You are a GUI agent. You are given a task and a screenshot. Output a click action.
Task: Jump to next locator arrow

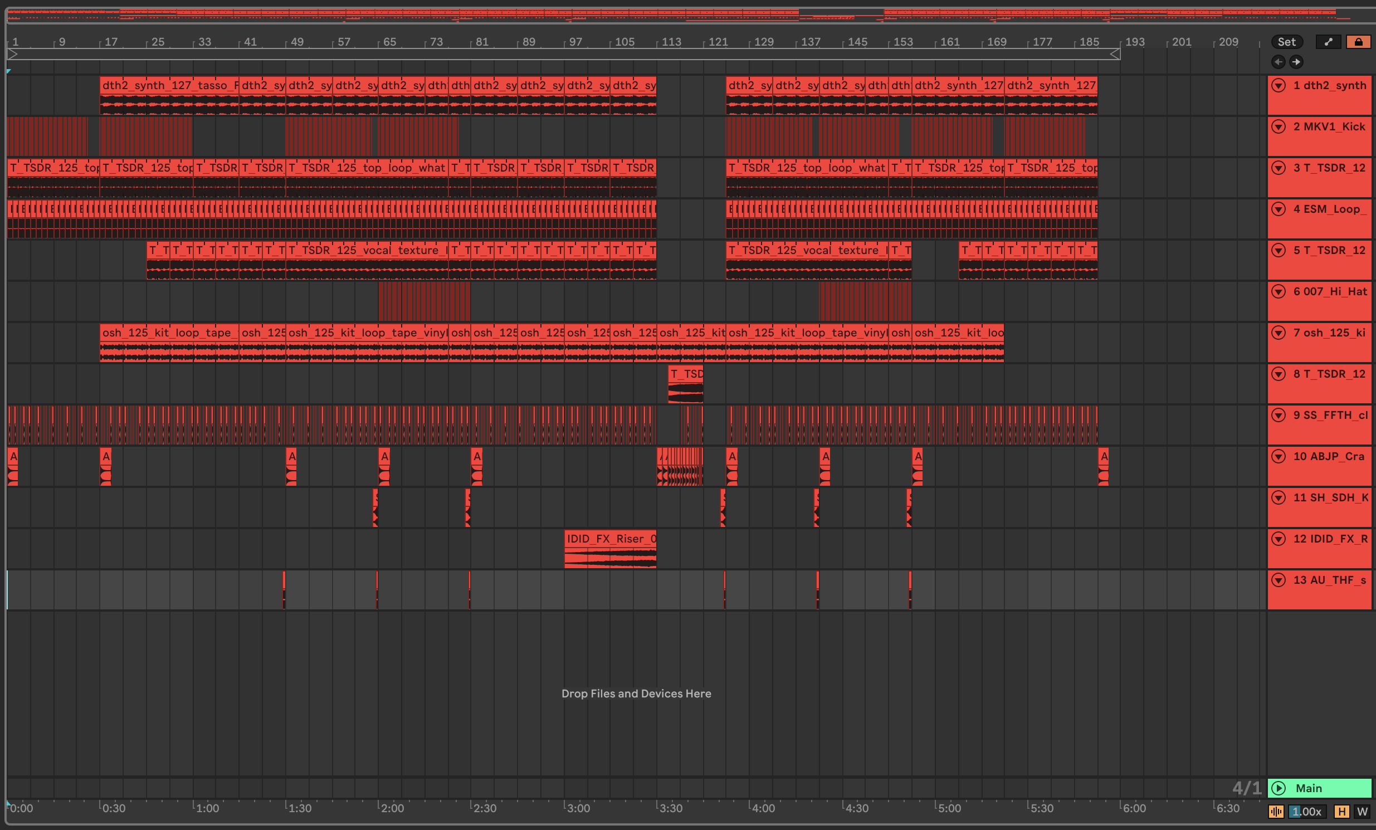(x=1296, y=62)
